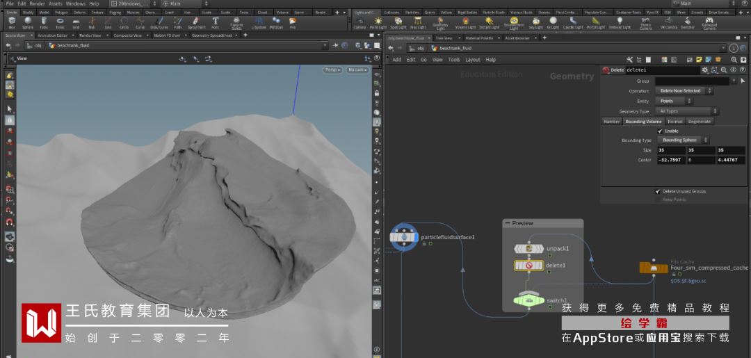
Task: Uncheck Delete Unused Groups
Action: 657,191
